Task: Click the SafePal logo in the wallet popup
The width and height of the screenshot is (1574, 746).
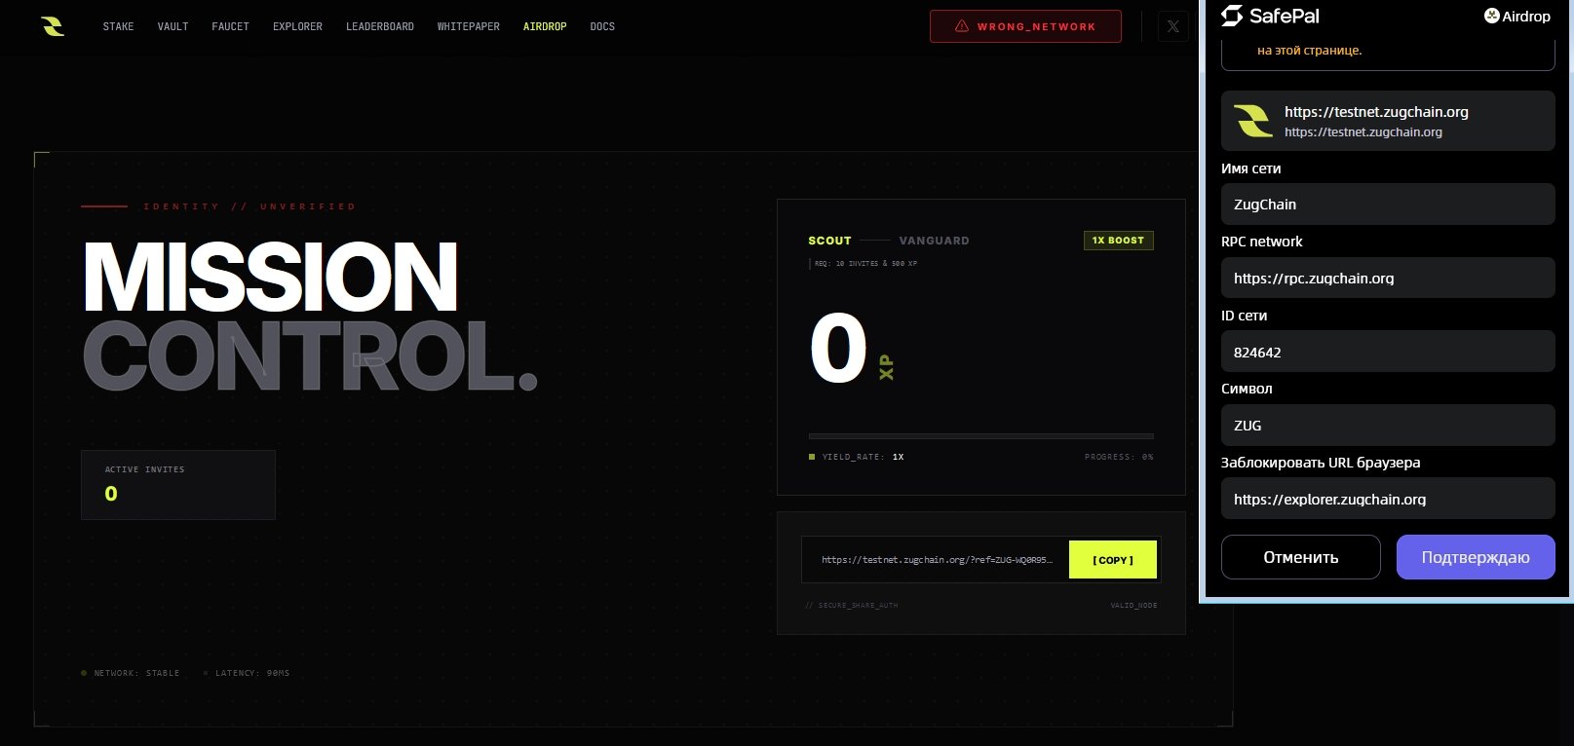Action: (x=1270, y=16)
